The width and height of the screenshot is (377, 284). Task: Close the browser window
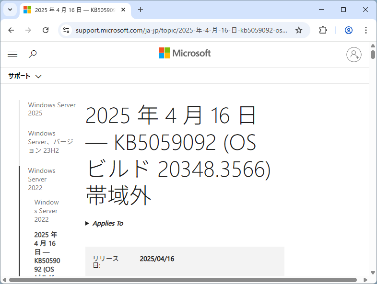365,10
